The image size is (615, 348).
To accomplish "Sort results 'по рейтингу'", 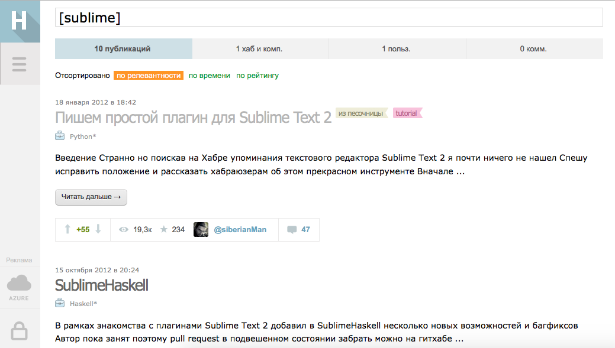I will 257,76.
